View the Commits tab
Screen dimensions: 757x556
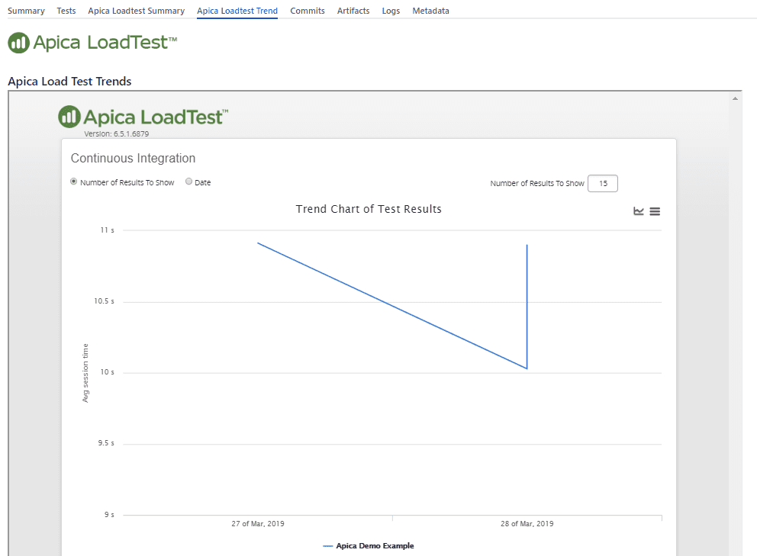(308, 11)
